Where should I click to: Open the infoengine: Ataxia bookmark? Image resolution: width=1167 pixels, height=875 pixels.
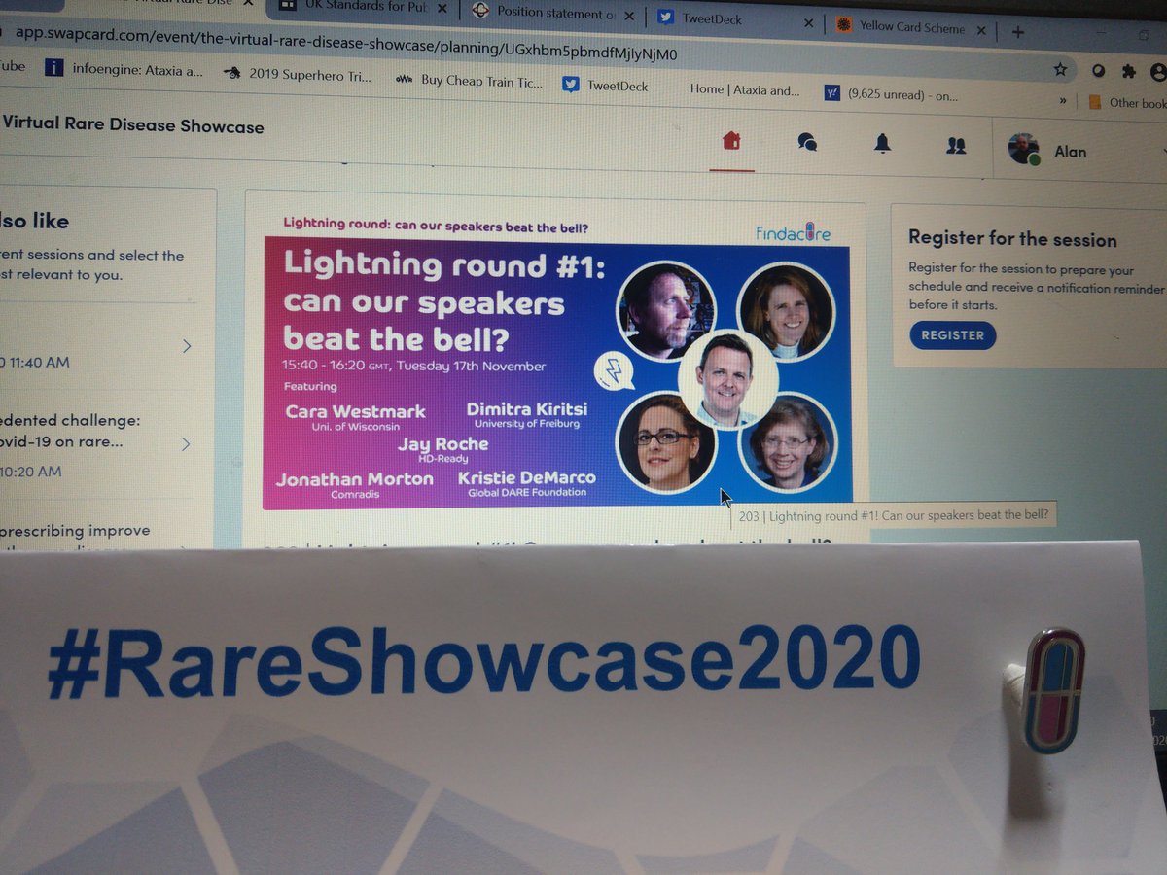click(124, 69)
